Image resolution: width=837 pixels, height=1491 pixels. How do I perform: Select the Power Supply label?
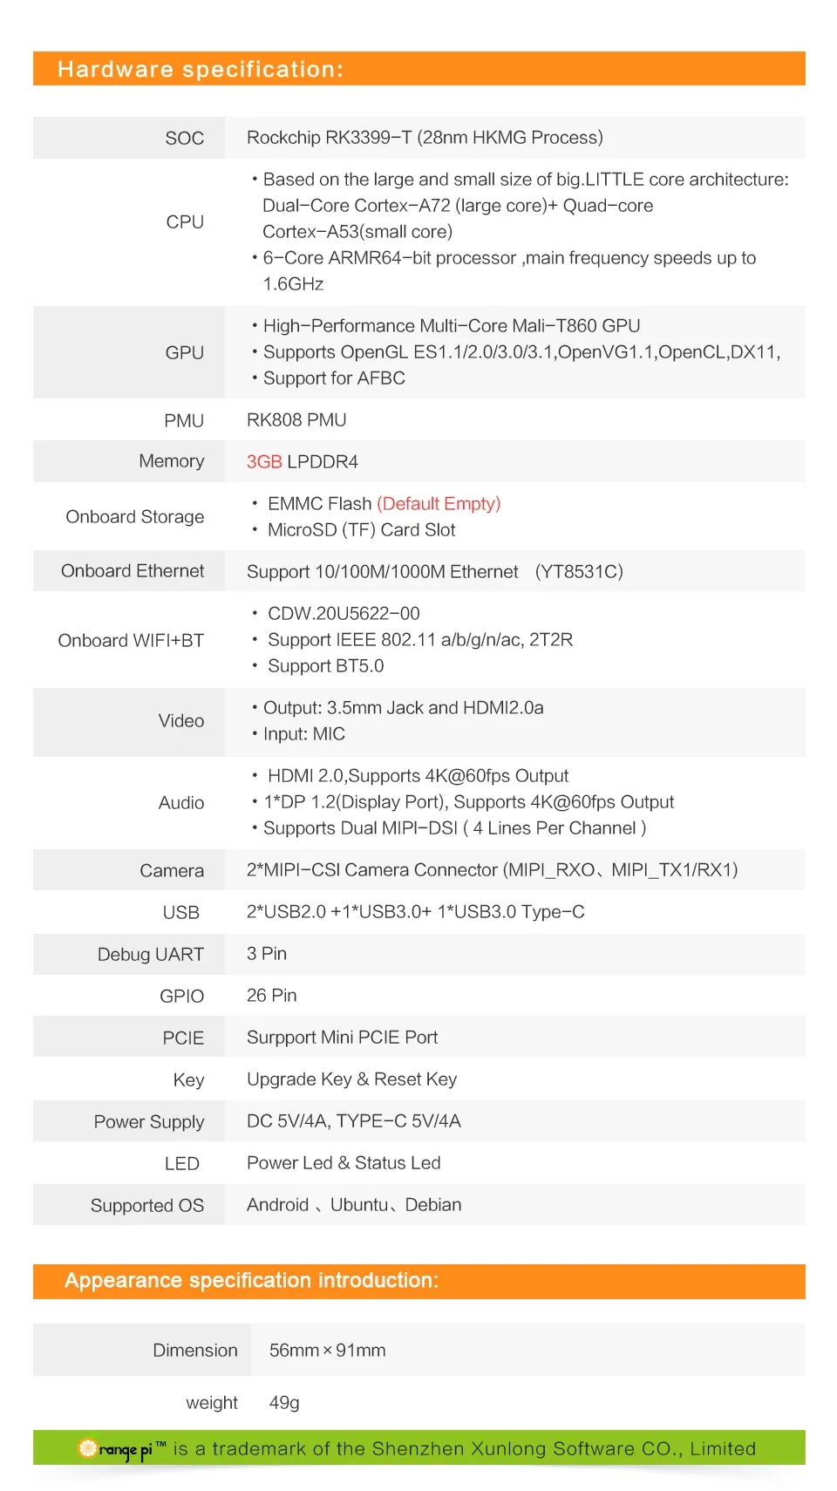point(148,1121)
